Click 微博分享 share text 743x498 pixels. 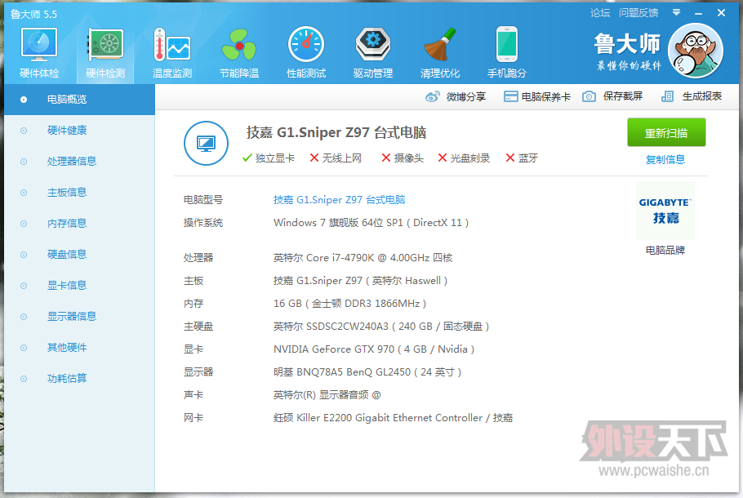point(466,96)
